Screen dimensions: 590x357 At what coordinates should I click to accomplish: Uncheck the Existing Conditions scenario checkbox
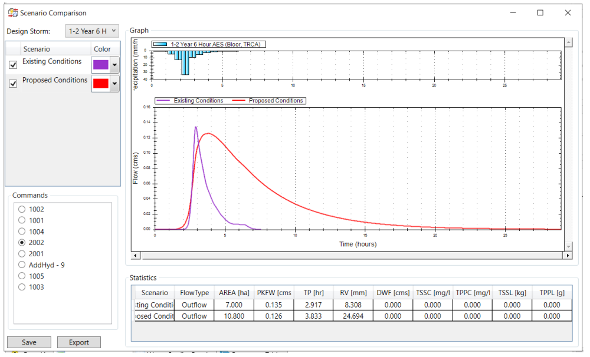point(13,65)
